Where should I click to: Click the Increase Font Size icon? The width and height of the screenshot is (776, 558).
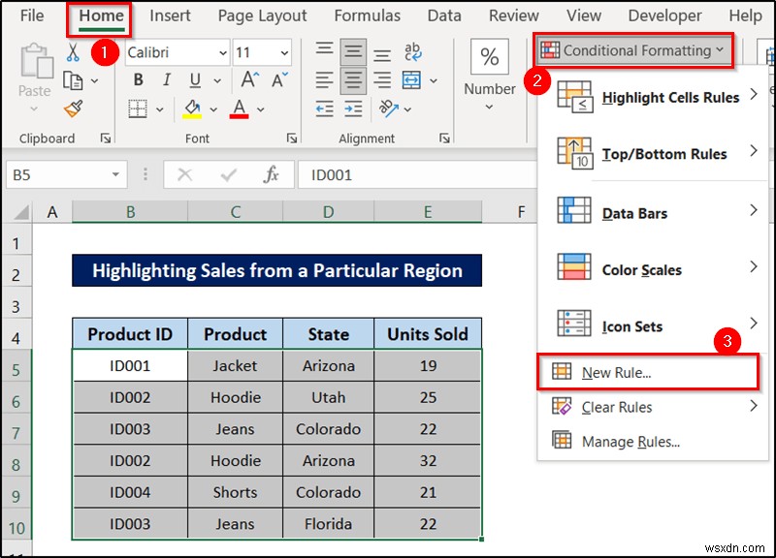(x=250, y=77)
